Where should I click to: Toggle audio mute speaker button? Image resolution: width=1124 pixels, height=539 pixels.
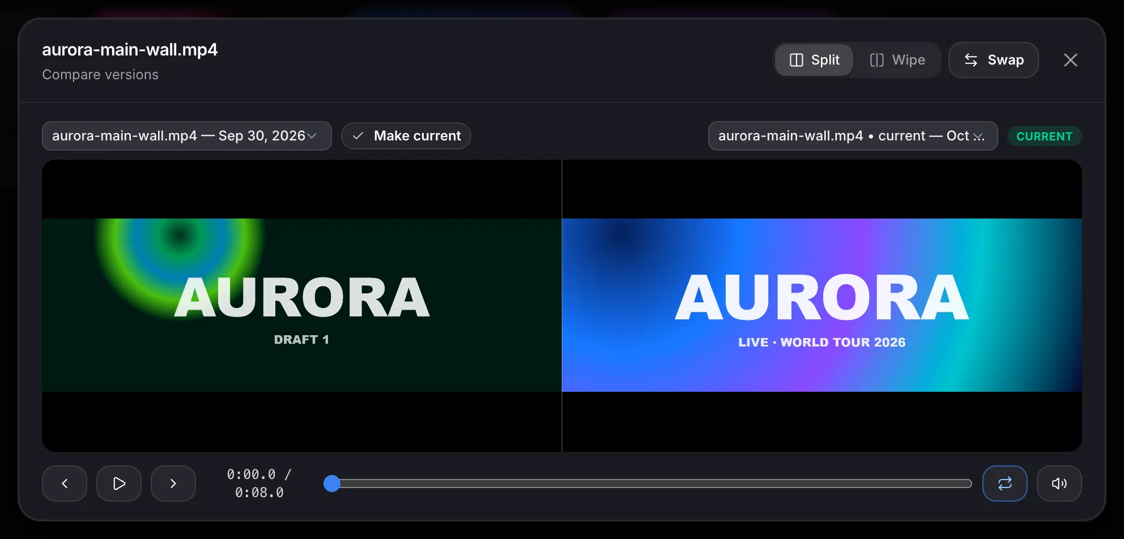pyautogui.click(x=1059, y=484)
